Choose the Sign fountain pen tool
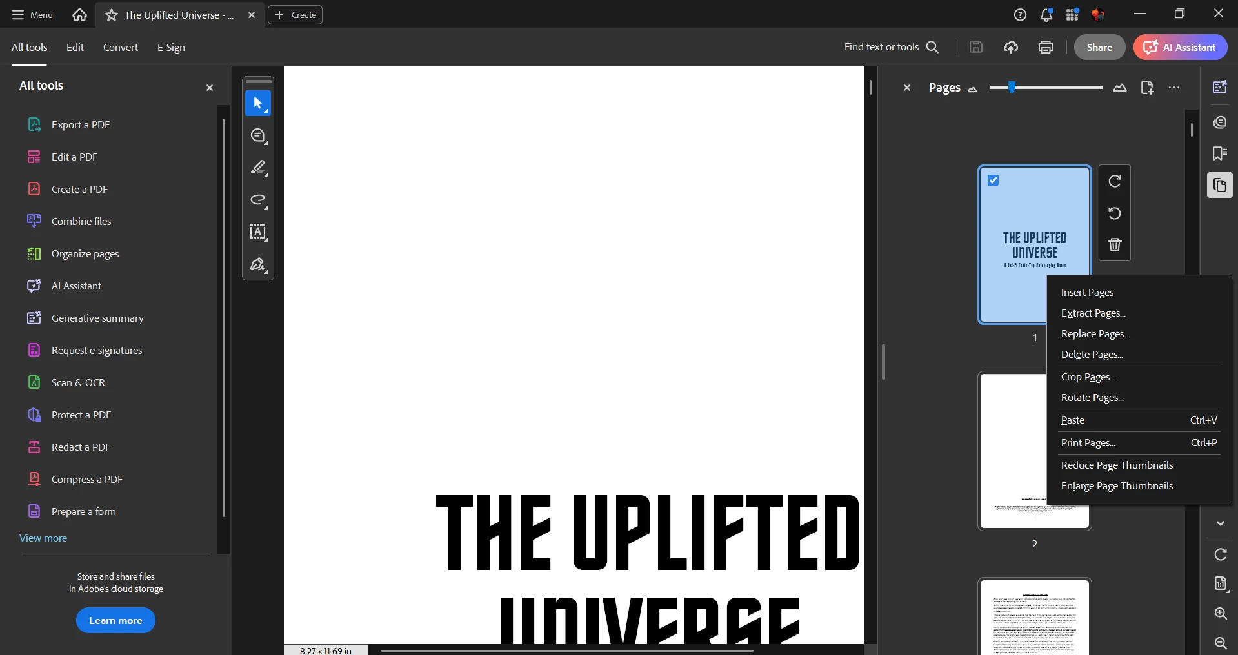1238x655 pixels. [258, 264]
